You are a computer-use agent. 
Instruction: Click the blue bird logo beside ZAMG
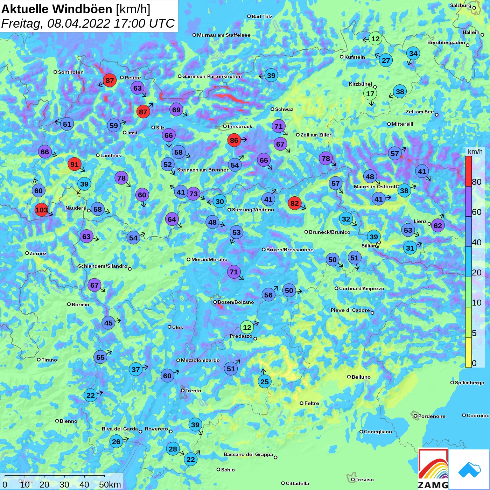(469, 469)
